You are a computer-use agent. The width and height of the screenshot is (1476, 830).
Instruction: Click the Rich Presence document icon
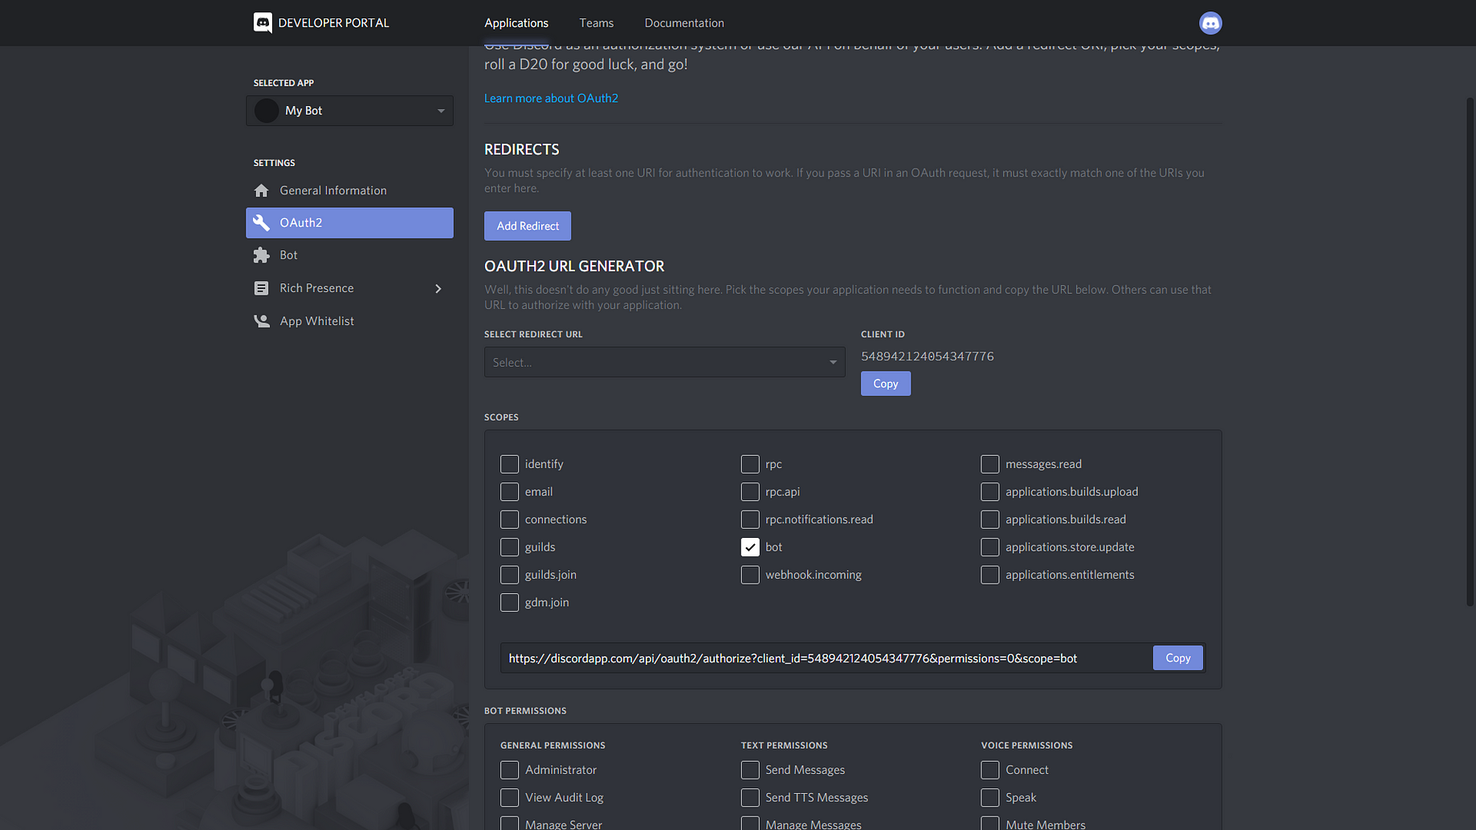[261, 288]
